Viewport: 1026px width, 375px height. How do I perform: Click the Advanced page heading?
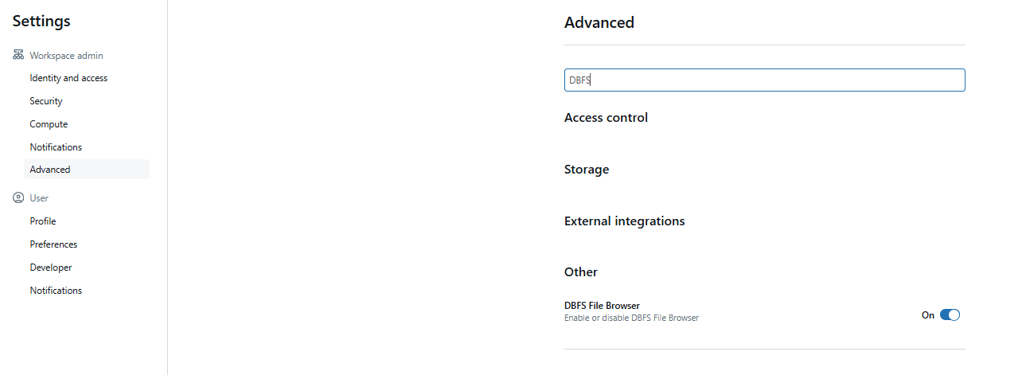[599, 22]
